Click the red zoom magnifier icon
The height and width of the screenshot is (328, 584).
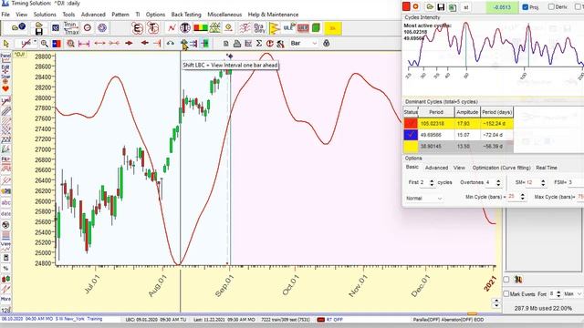(70, 44)
